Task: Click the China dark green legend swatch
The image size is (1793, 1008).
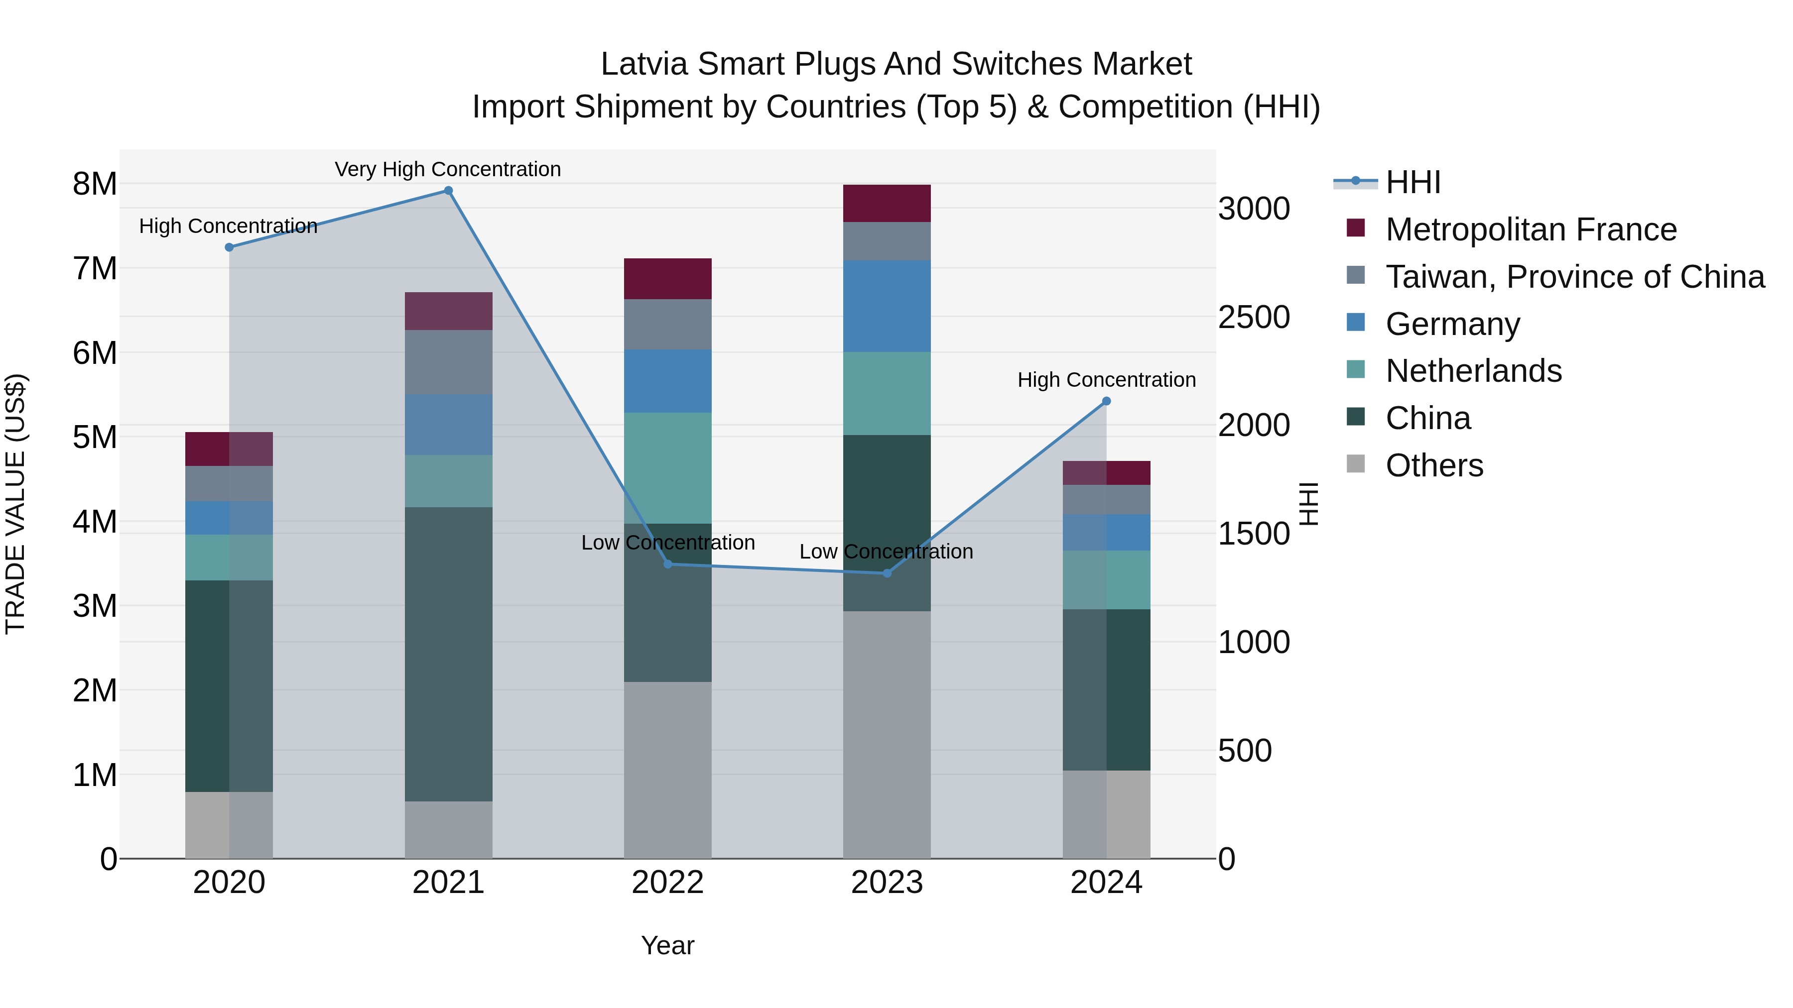Action: pos(1356,417)
